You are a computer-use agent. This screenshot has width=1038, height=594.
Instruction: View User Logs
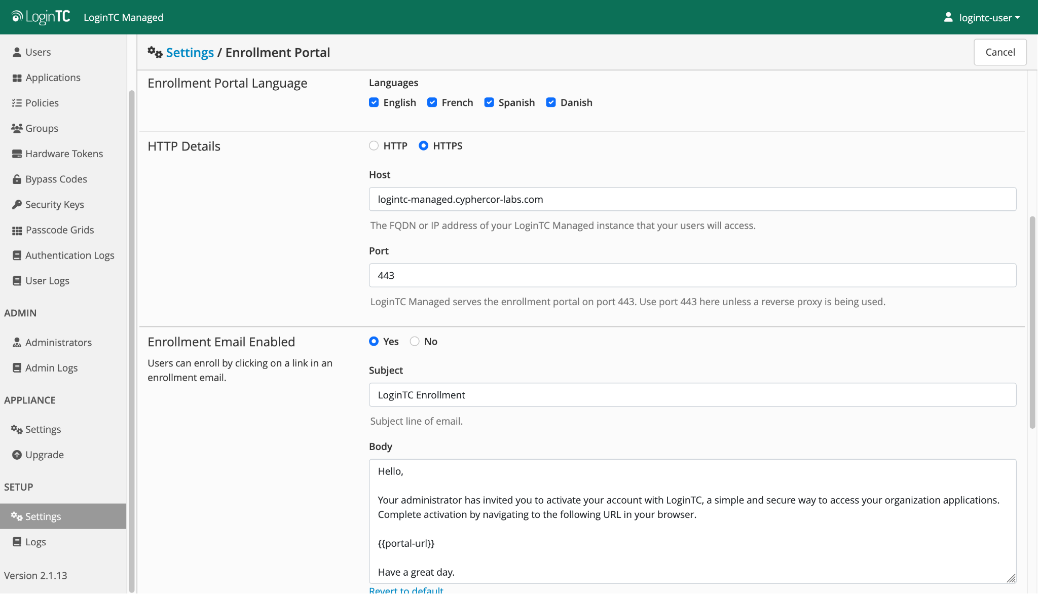coord(47,281)
